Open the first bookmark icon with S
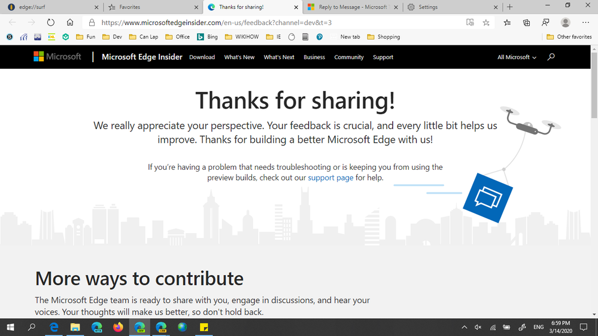 pos(10,37)
